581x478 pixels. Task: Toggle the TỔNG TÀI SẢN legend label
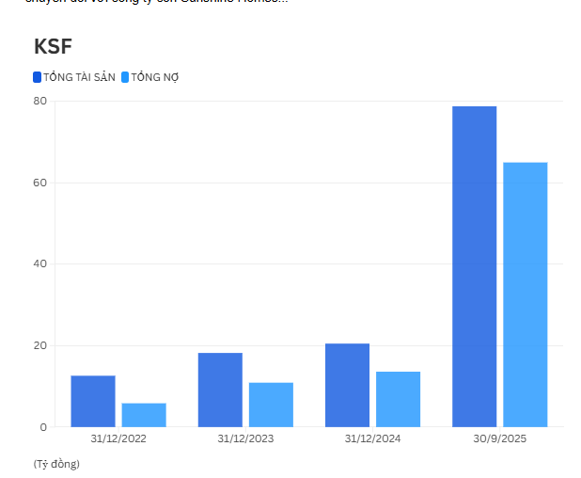tap(79, 77)
